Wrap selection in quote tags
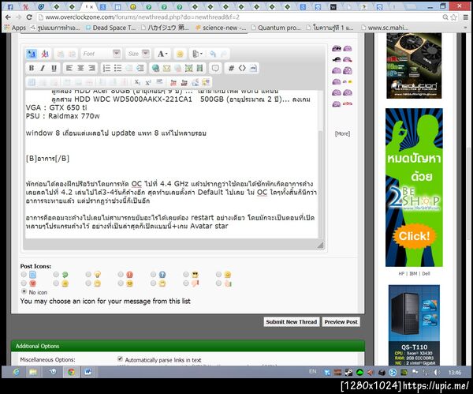Screen dimensions: 473x394 (x=215, y=68)
